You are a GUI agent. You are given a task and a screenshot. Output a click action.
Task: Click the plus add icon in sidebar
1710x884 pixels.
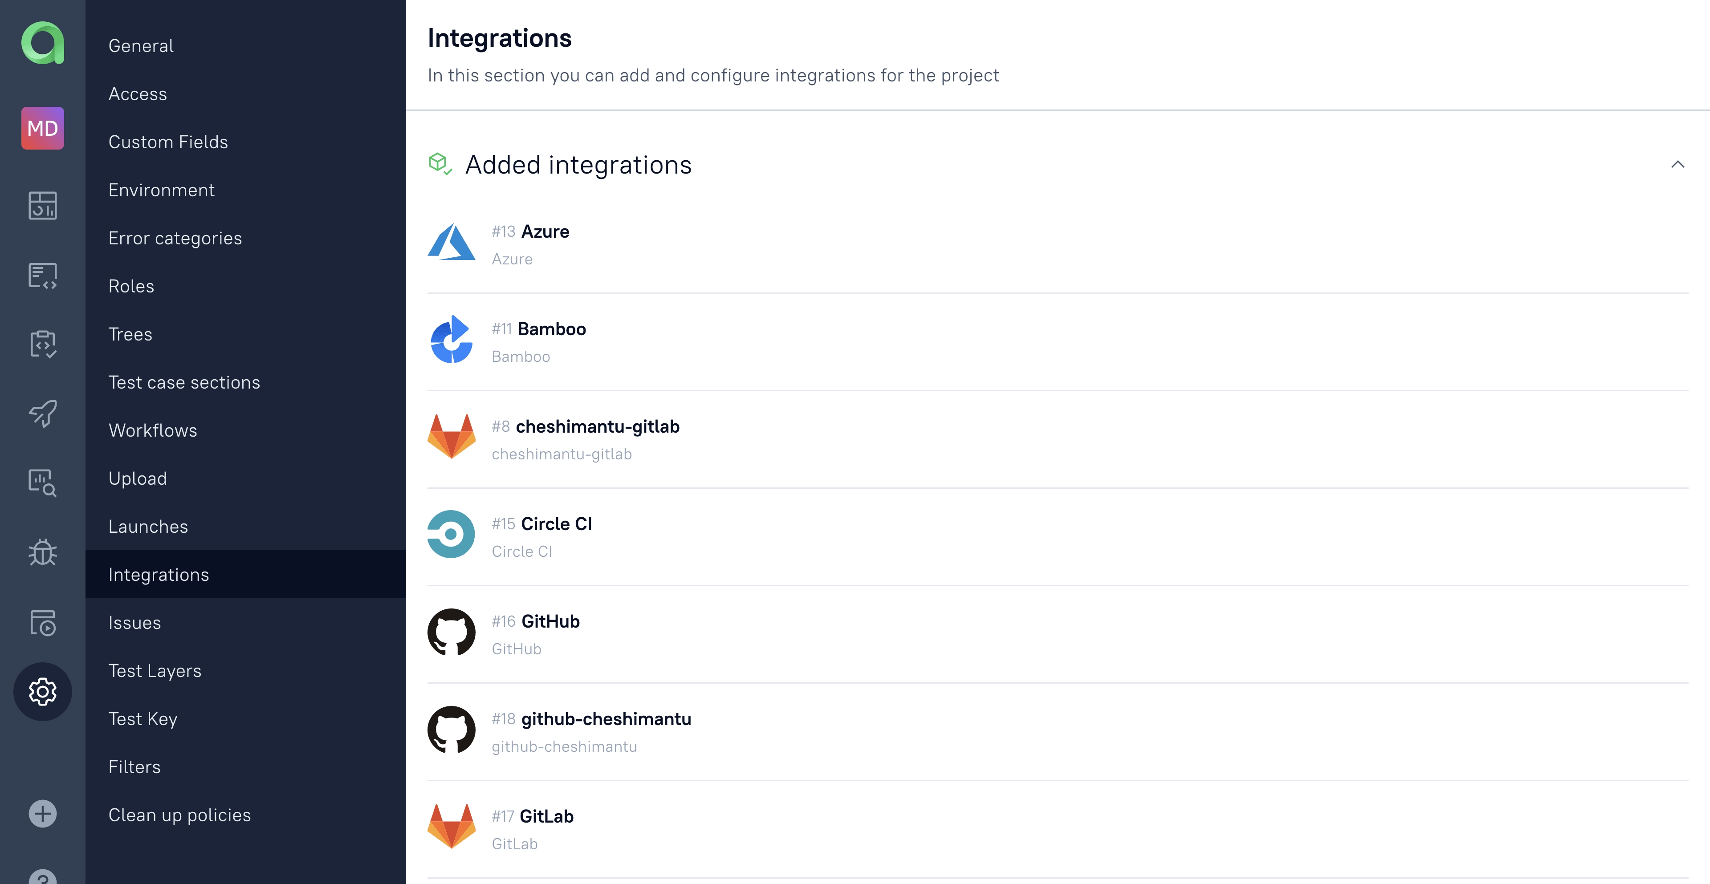click(42, 814)
